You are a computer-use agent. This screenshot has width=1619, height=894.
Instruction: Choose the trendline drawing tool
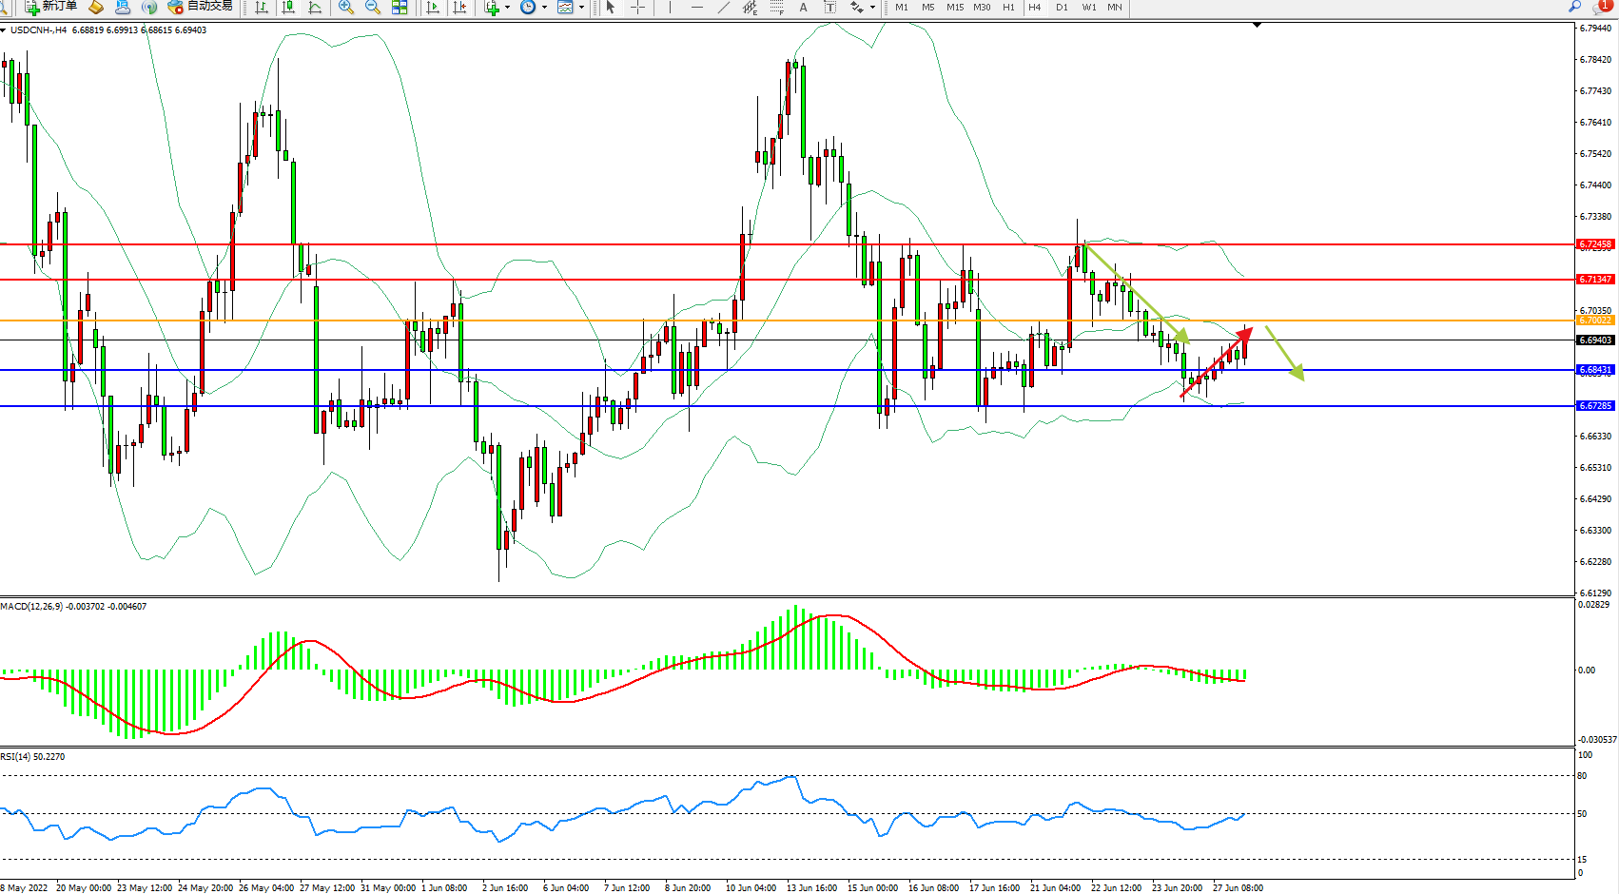[x=724, y=7]
